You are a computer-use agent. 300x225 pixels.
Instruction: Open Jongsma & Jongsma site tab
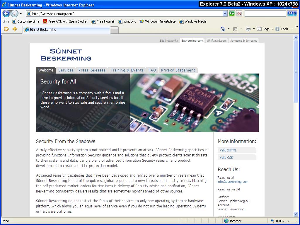click(x=244, y=40)
